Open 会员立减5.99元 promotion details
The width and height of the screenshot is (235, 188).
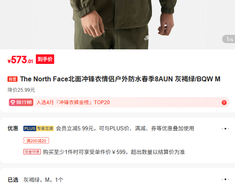click(x=125, y=128)
